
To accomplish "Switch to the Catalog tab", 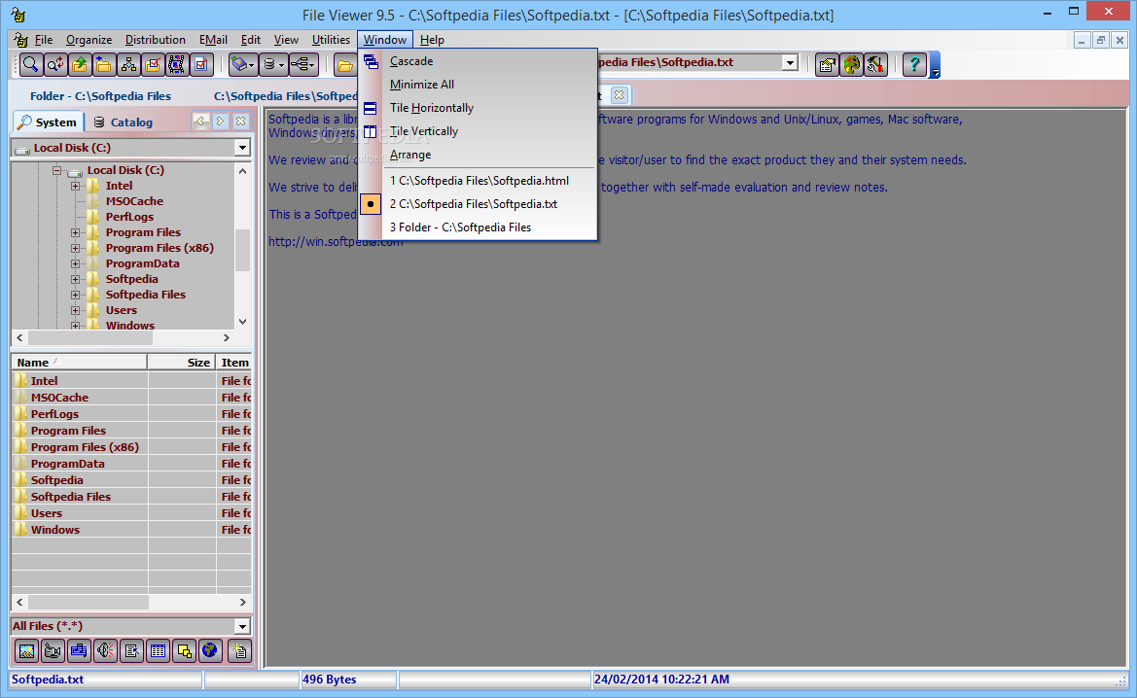I will click(124, 122).
